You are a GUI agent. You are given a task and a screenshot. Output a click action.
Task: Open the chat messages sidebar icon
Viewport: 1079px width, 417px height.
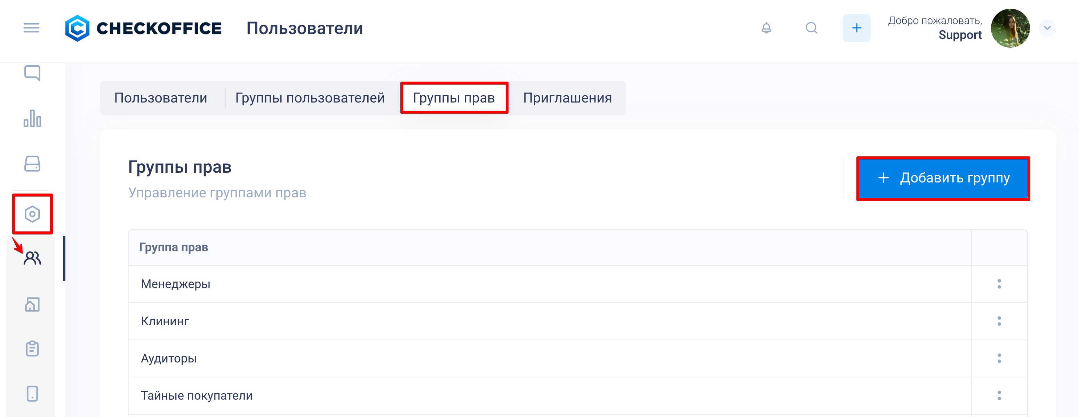click(x=32, y=73)
